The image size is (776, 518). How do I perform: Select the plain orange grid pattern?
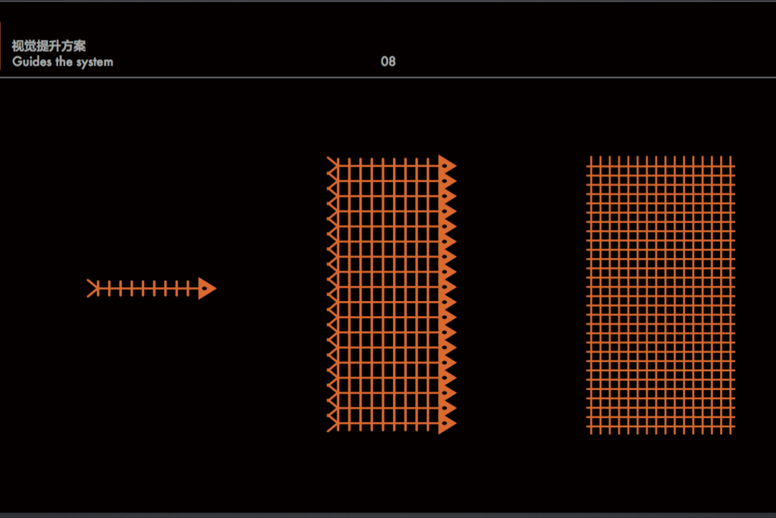(x=661, y=295)
